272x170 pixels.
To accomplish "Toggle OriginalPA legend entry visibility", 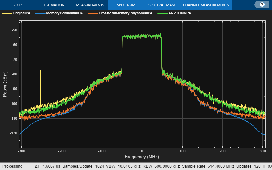I will 21,13.
